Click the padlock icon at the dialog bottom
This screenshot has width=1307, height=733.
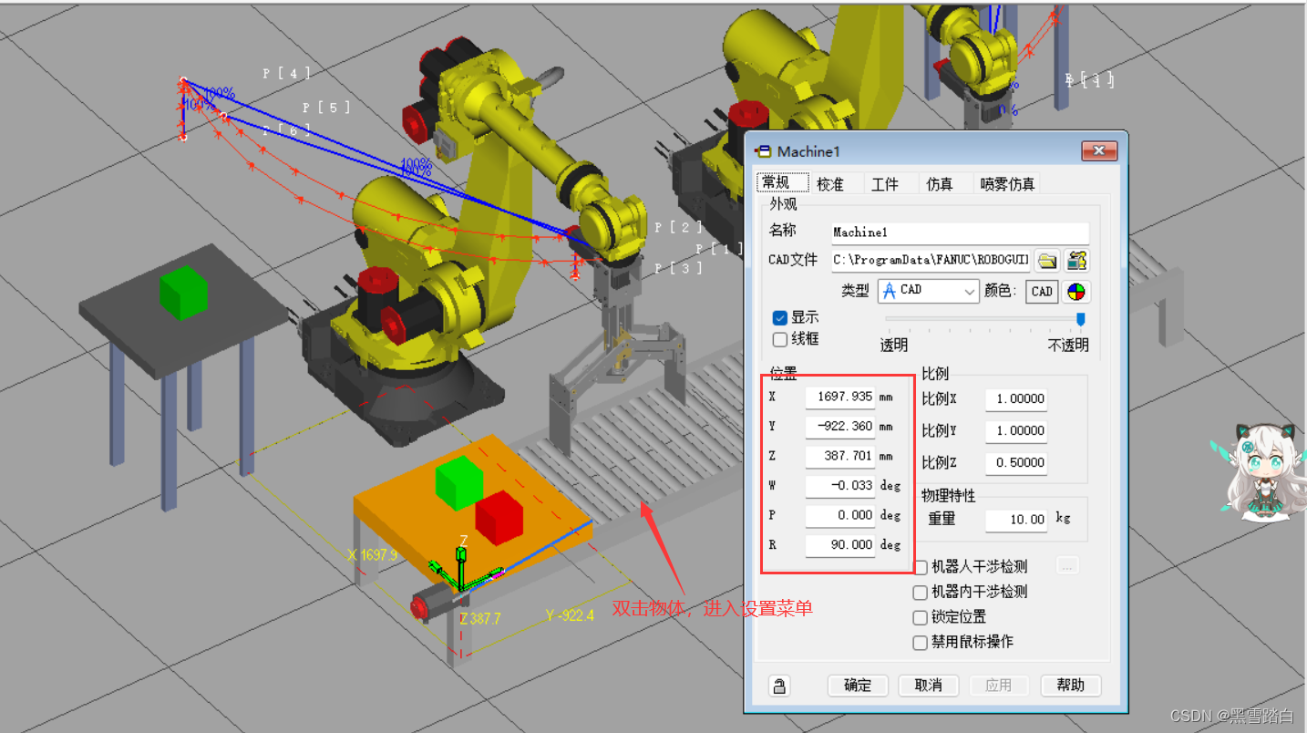point(779,685)
